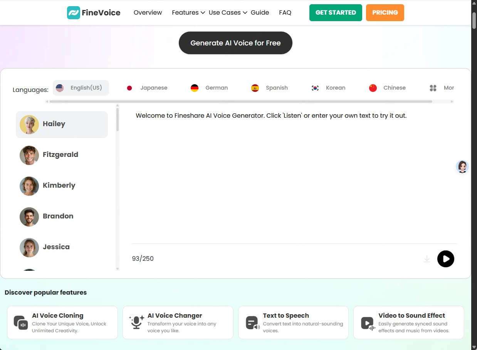The width and height of the screenshot is (477, 350).
Task: Switch to the Japanese language label
Action: (154, 88)
